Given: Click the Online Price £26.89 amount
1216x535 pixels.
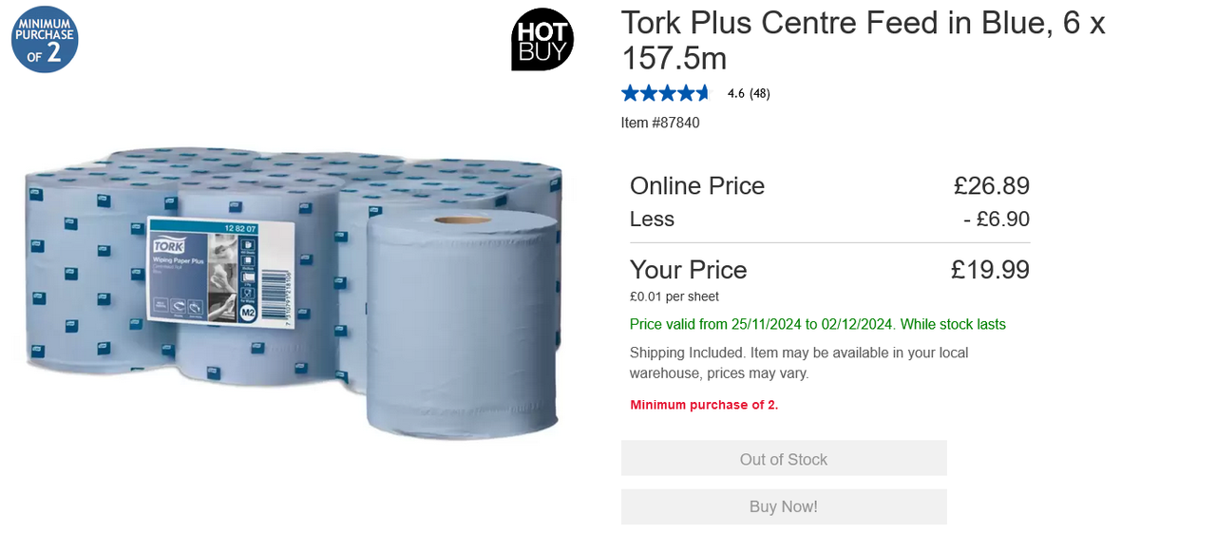Looking at the screenshot, I should pos(992,185).
